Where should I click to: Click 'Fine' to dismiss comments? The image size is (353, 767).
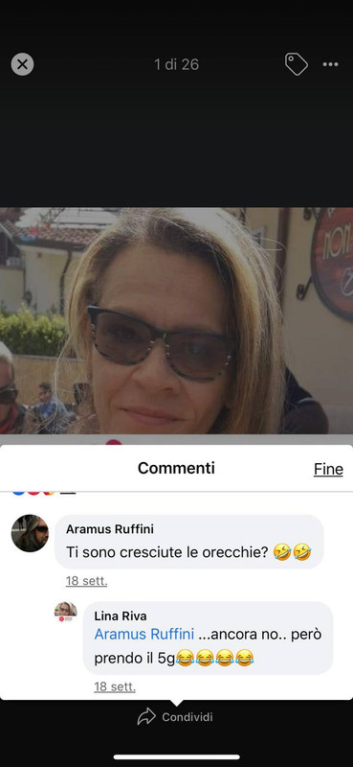tap(328, 469)
